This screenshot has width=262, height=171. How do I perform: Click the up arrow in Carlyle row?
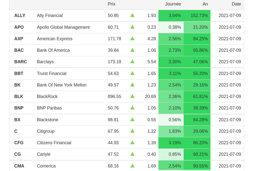pyautogui.click(x=132, y=154)
